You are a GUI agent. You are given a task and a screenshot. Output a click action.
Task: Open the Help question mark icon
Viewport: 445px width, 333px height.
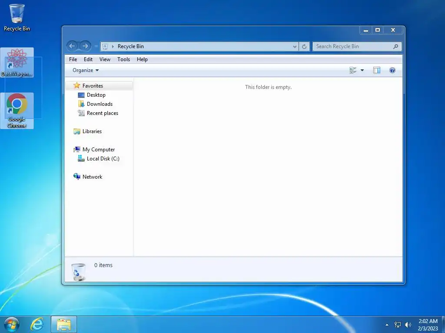[392, 70]
